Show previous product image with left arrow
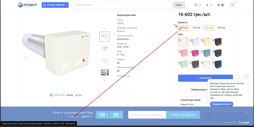The width and height of the screenshot is (254, 127). pyautogui.click(x=25, y=58)
